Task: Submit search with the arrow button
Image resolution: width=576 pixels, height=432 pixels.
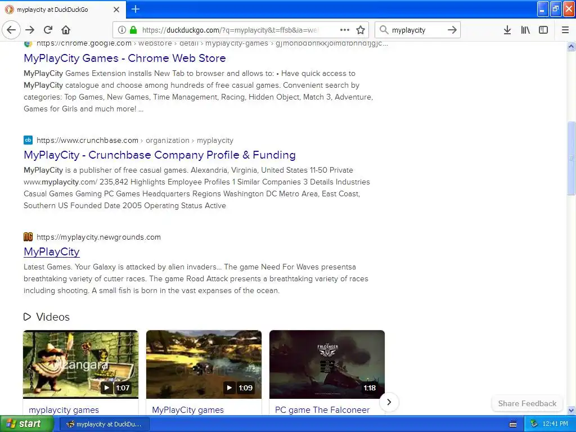Action: (452, 30)
